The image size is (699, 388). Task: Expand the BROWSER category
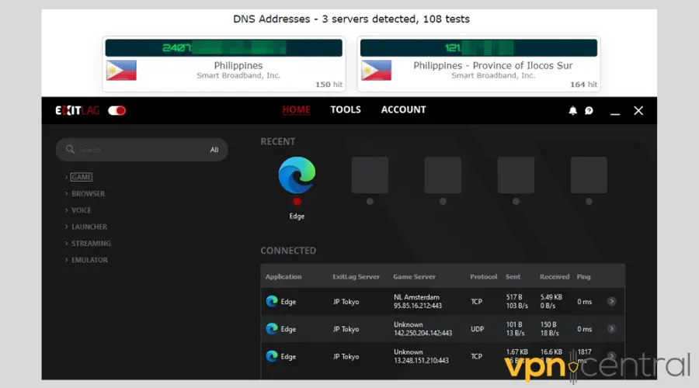[89, 193]
